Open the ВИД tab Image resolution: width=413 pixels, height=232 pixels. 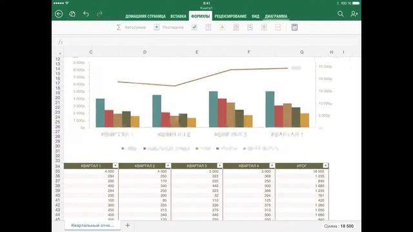(256, 16)
